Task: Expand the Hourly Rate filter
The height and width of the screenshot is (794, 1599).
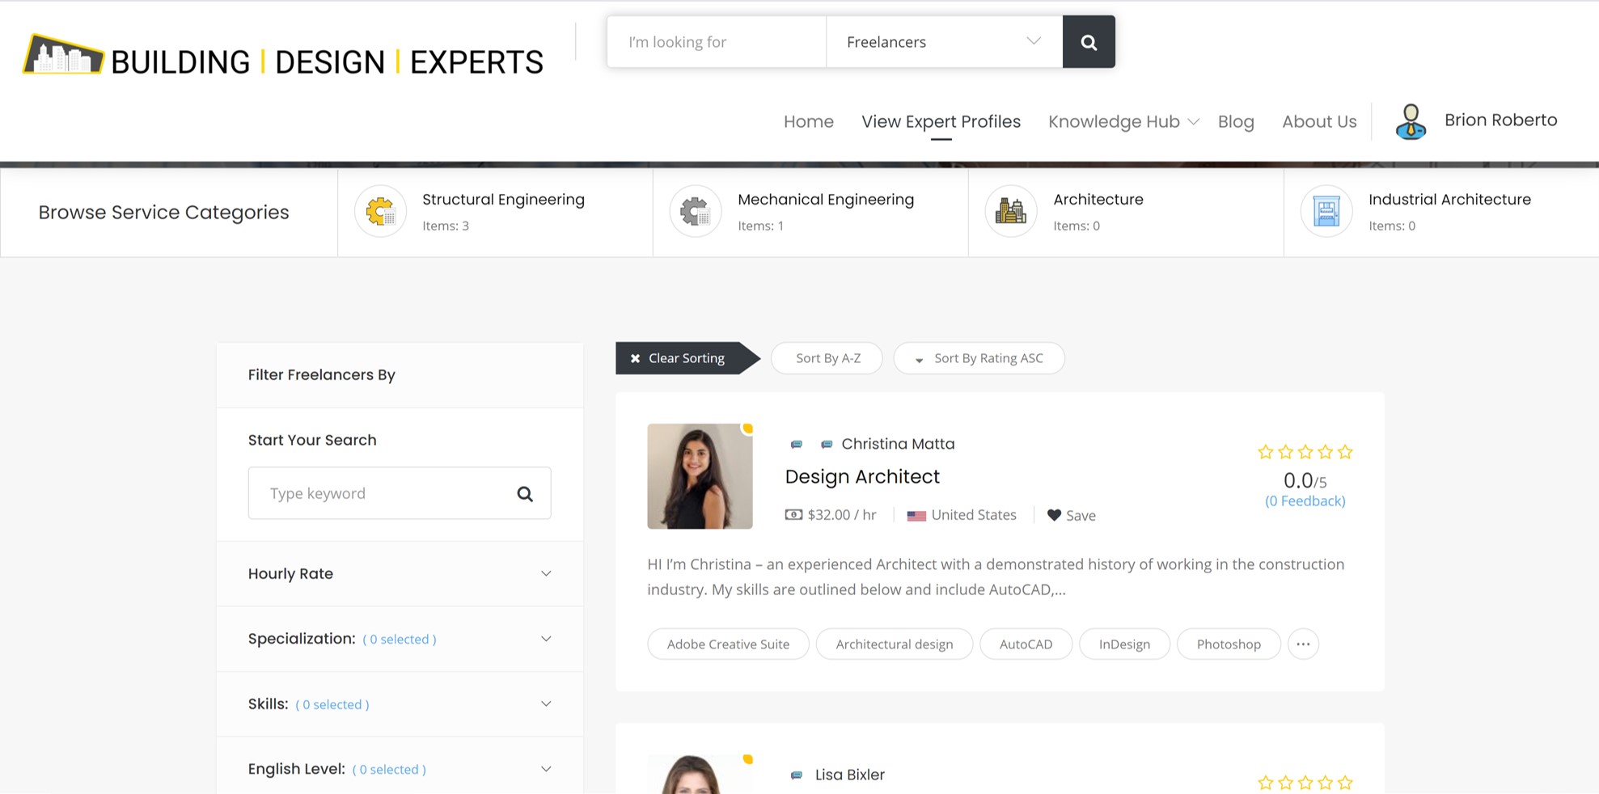Action: click(x=400, y=574)
